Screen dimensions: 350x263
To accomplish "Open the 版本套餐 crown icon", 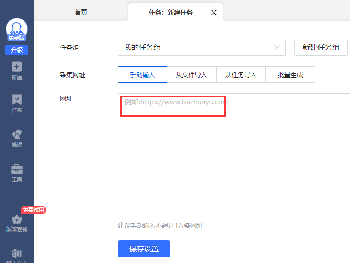I will point(17,219).
